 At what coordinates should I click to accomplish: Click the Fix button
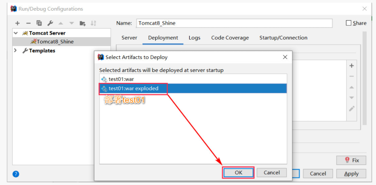click(x=351, y=160)
